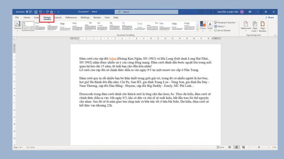
Task: Click the word 'Dresscode' in the document
Action: (86, 94)
